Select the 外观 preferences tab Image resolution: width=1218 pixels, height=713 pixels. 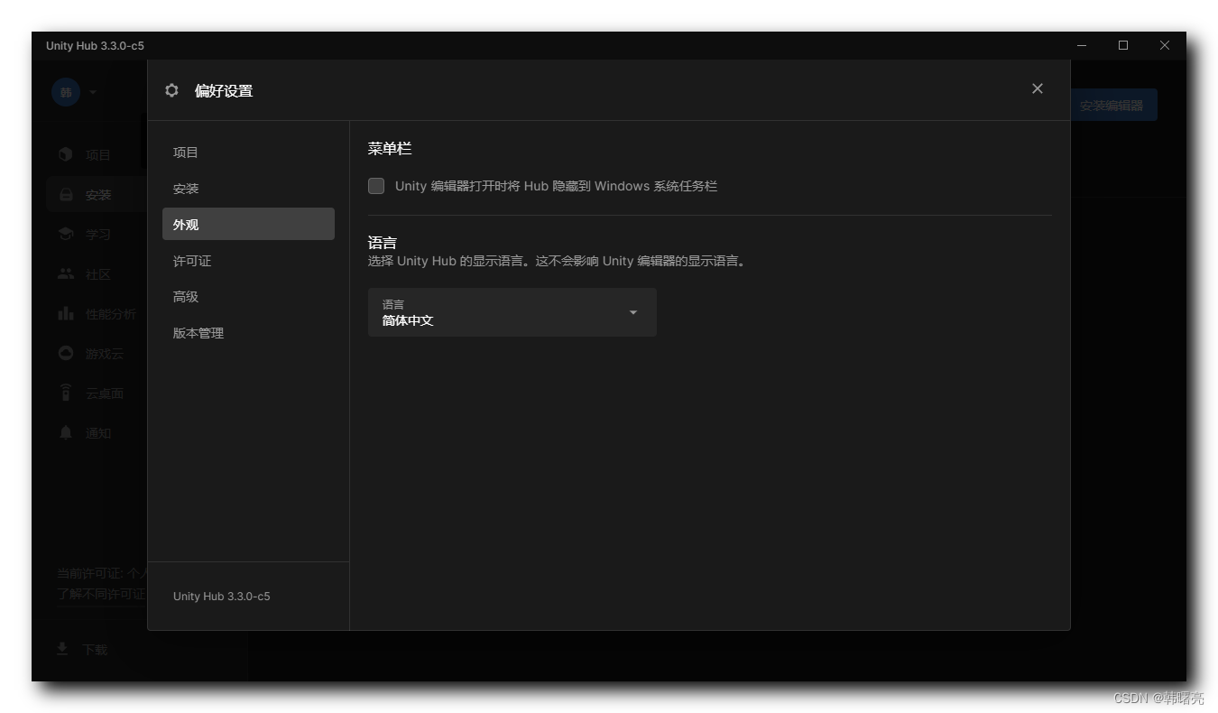(248, 224)
